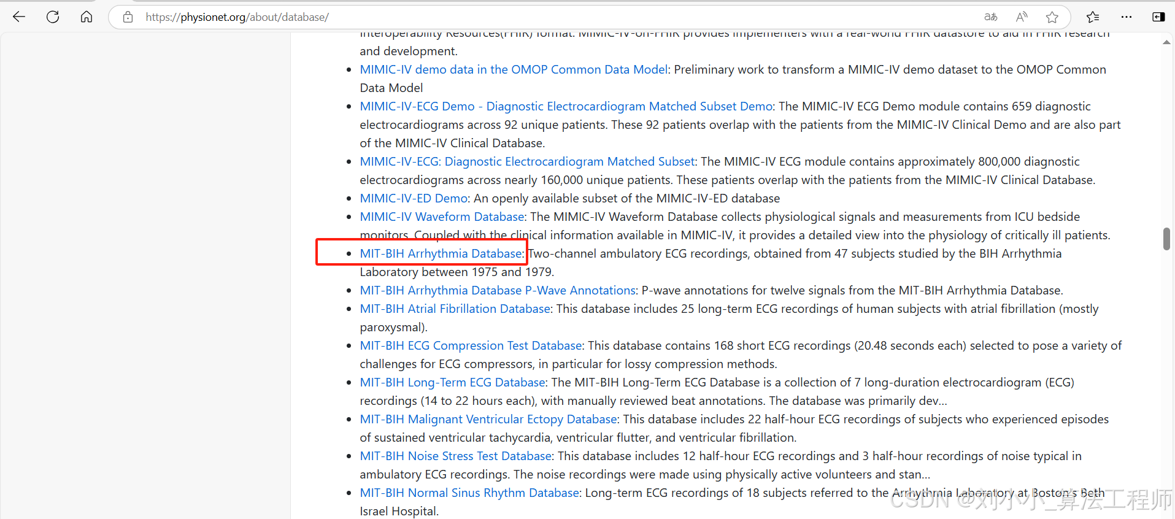Image resolution: width=1175 pixels, height=519 pixels.
Task: Toggle the browser sidebar icon
Action: pyautogui.click(x=1158, y=17)
